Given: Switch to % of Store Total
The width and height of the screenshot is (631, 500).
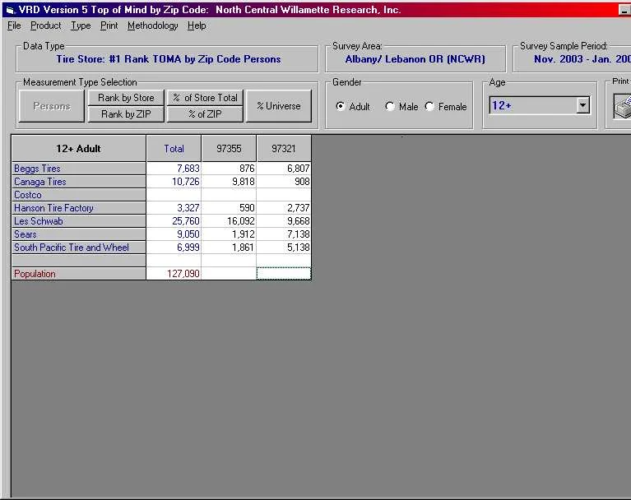Looking at the screenshot, I should (205, 98).
